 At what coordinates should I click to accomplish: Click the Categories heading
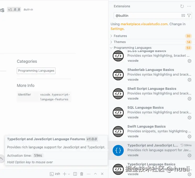click(x=27, y=61)
